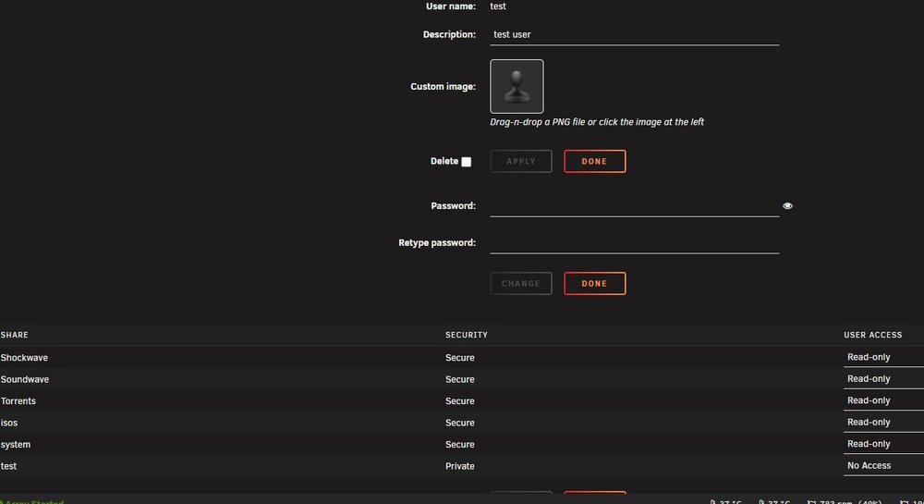Open Soundwave user access dropdown
Viewport: 924px width, 504px height.
tap(883, 379)
